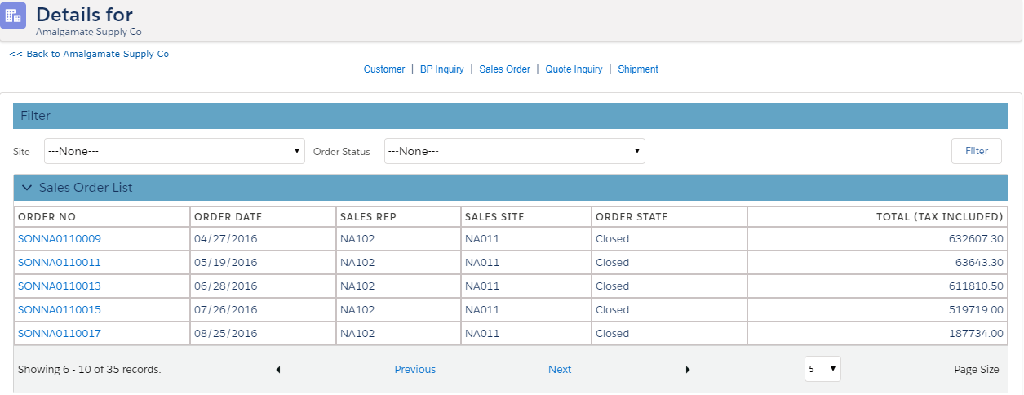This screenshot has width=1024, height=395.
Task: Jump to first page with left arrow
Action: (x=278, y=370)
